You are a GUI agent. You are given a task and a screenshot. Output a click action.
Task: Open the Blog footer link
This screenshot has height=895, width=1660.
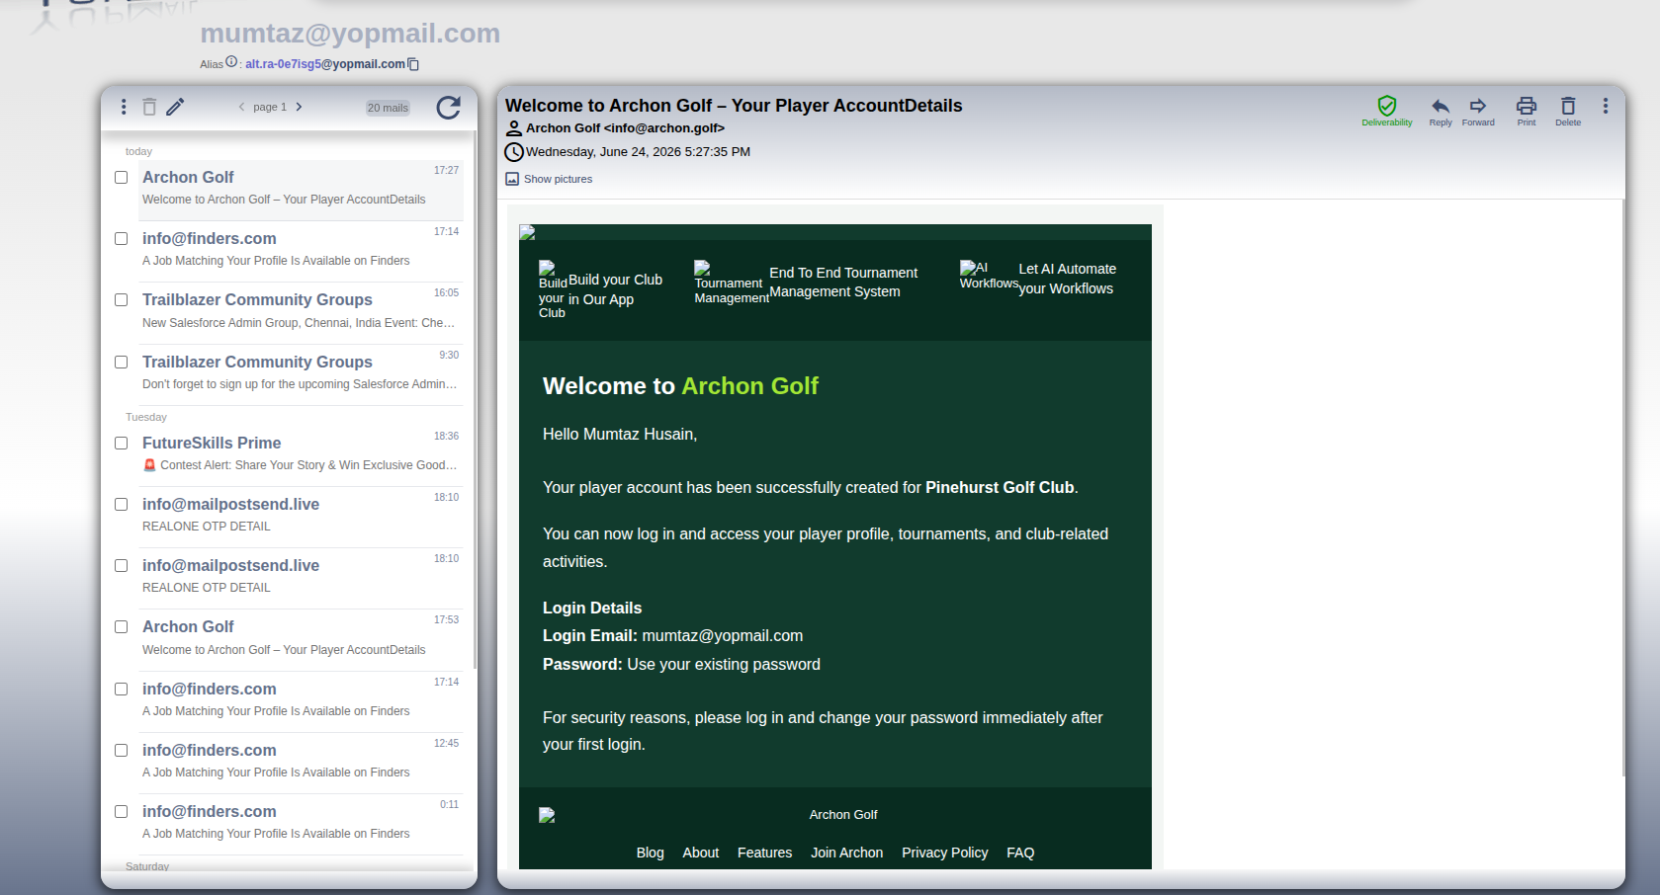[651, 853]
